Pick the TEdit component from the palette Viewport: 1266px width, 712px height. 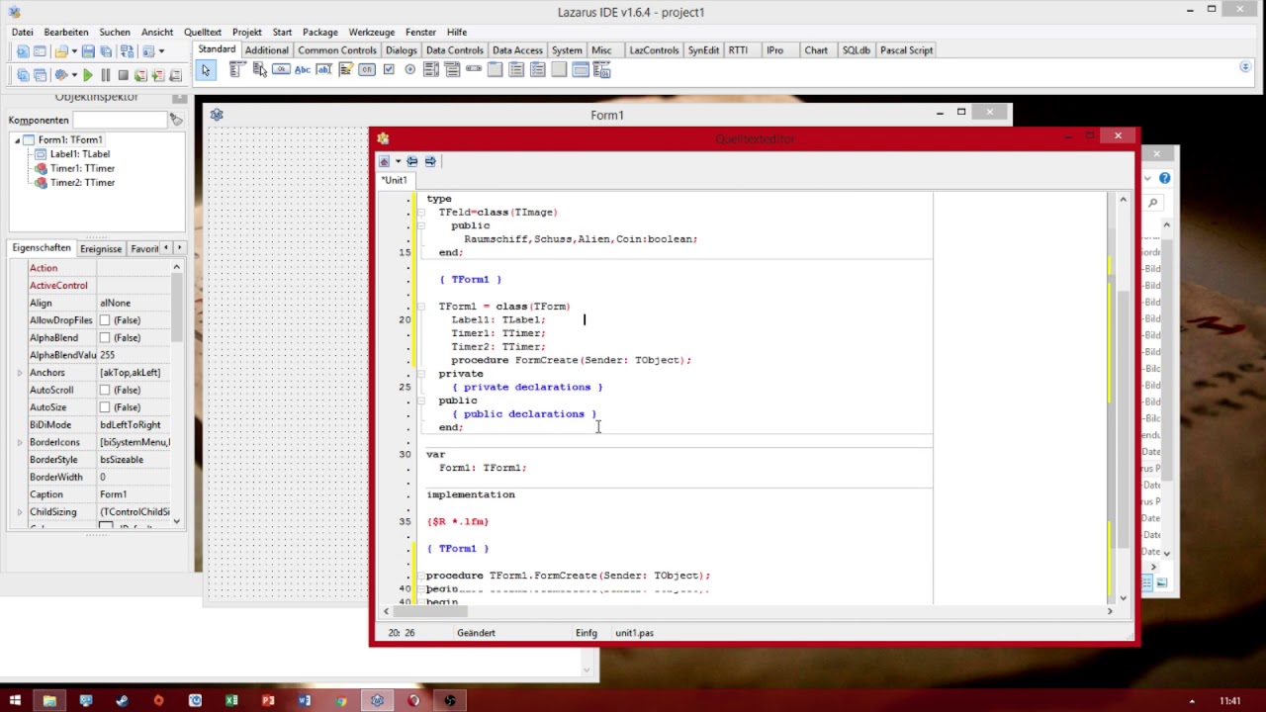pyautogui.click(x=323, y=69)
